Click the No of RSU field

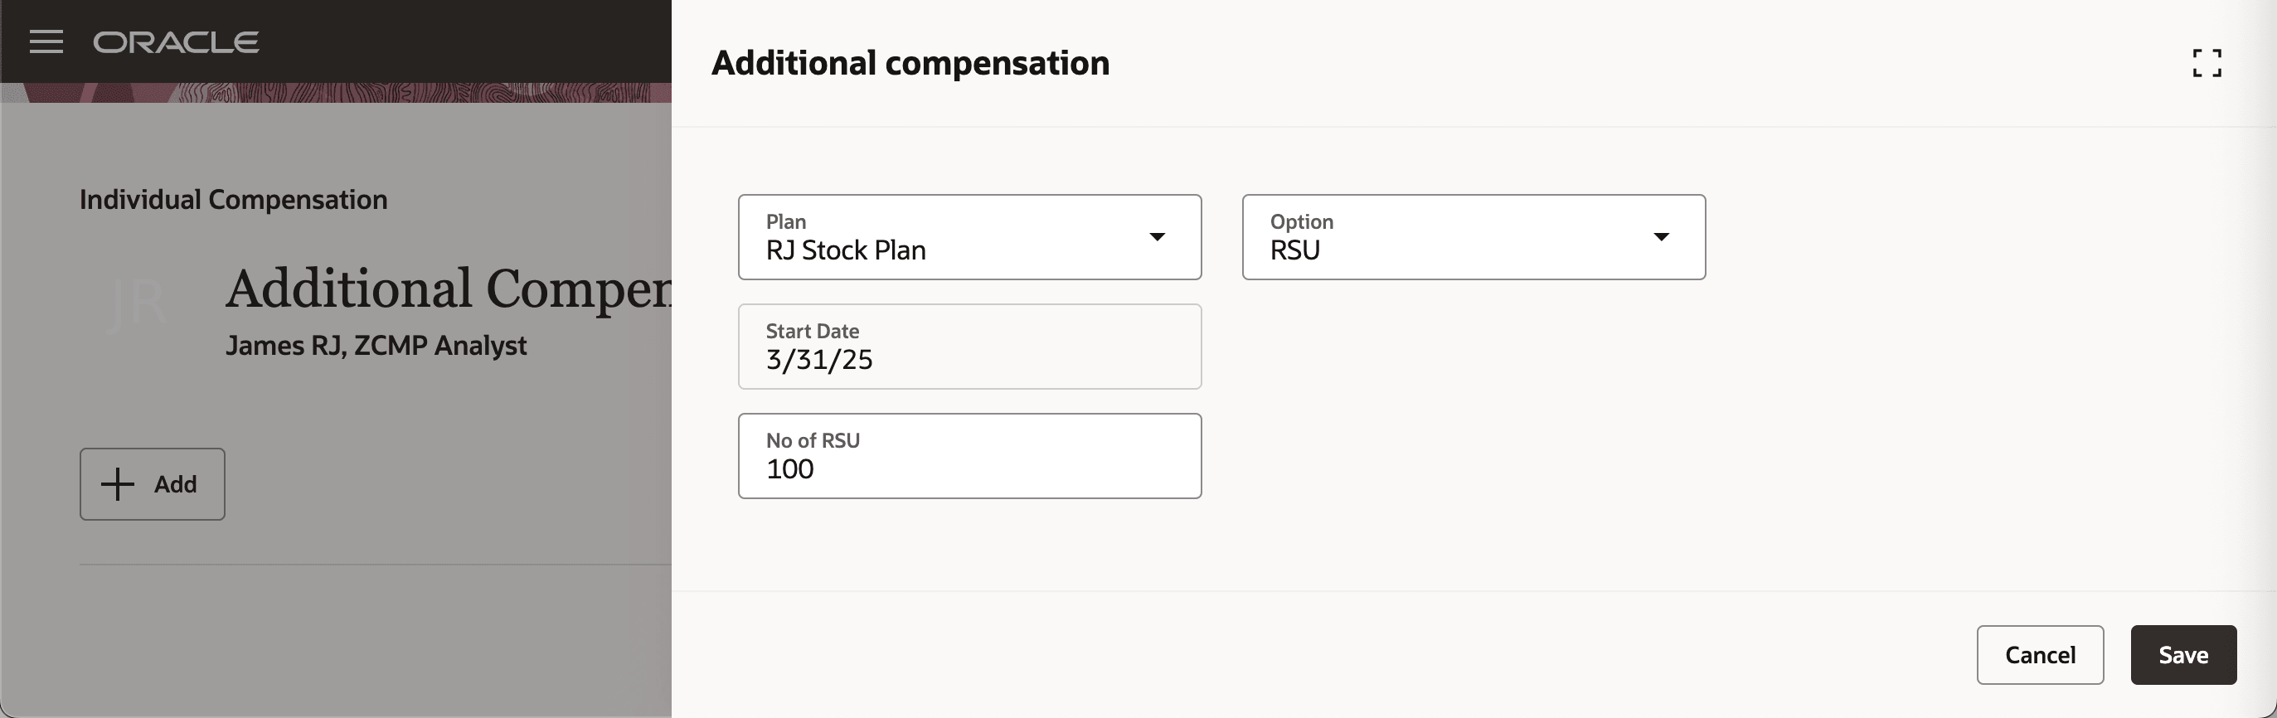(969, 455)
